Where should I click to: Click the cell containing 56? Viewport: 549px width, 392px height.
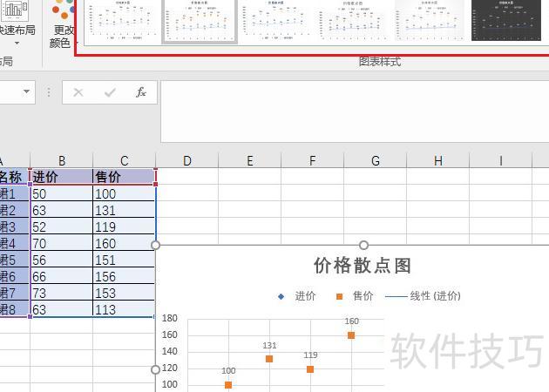62,260
